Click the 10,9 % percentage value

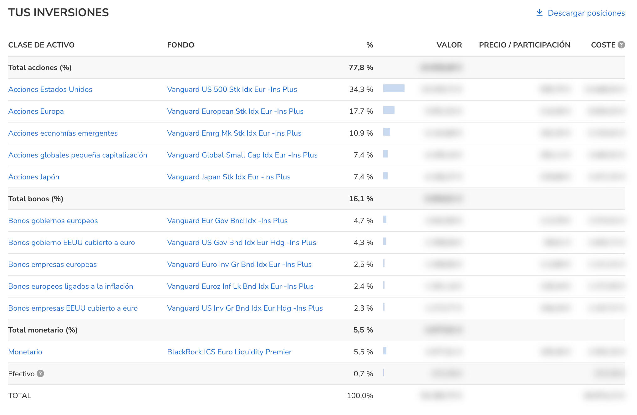tap(361, 133)
